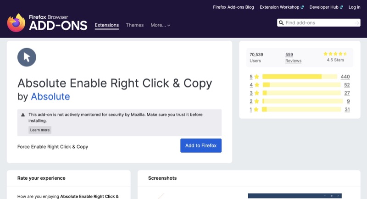Open author Absolute's profile link

[50, 97]
